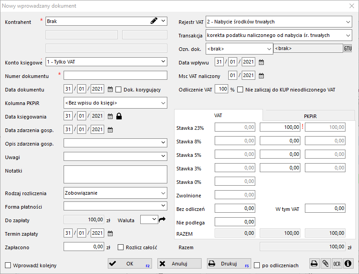Open calendar for Data zdarzenia gosp.
The width and height of the screenshot is (359, 274).
tap(110, 130)
